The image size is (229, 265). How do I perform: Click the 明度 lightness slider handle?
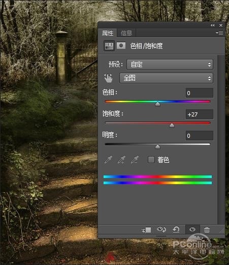158,146
